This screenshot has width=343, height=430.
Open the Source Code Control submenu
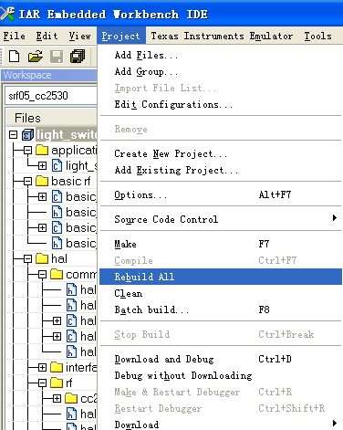point(221,219)
